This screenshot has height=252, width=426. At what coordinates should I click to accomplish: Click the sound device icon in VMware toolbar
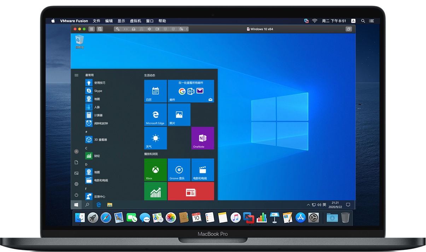[x=150, y=29]
